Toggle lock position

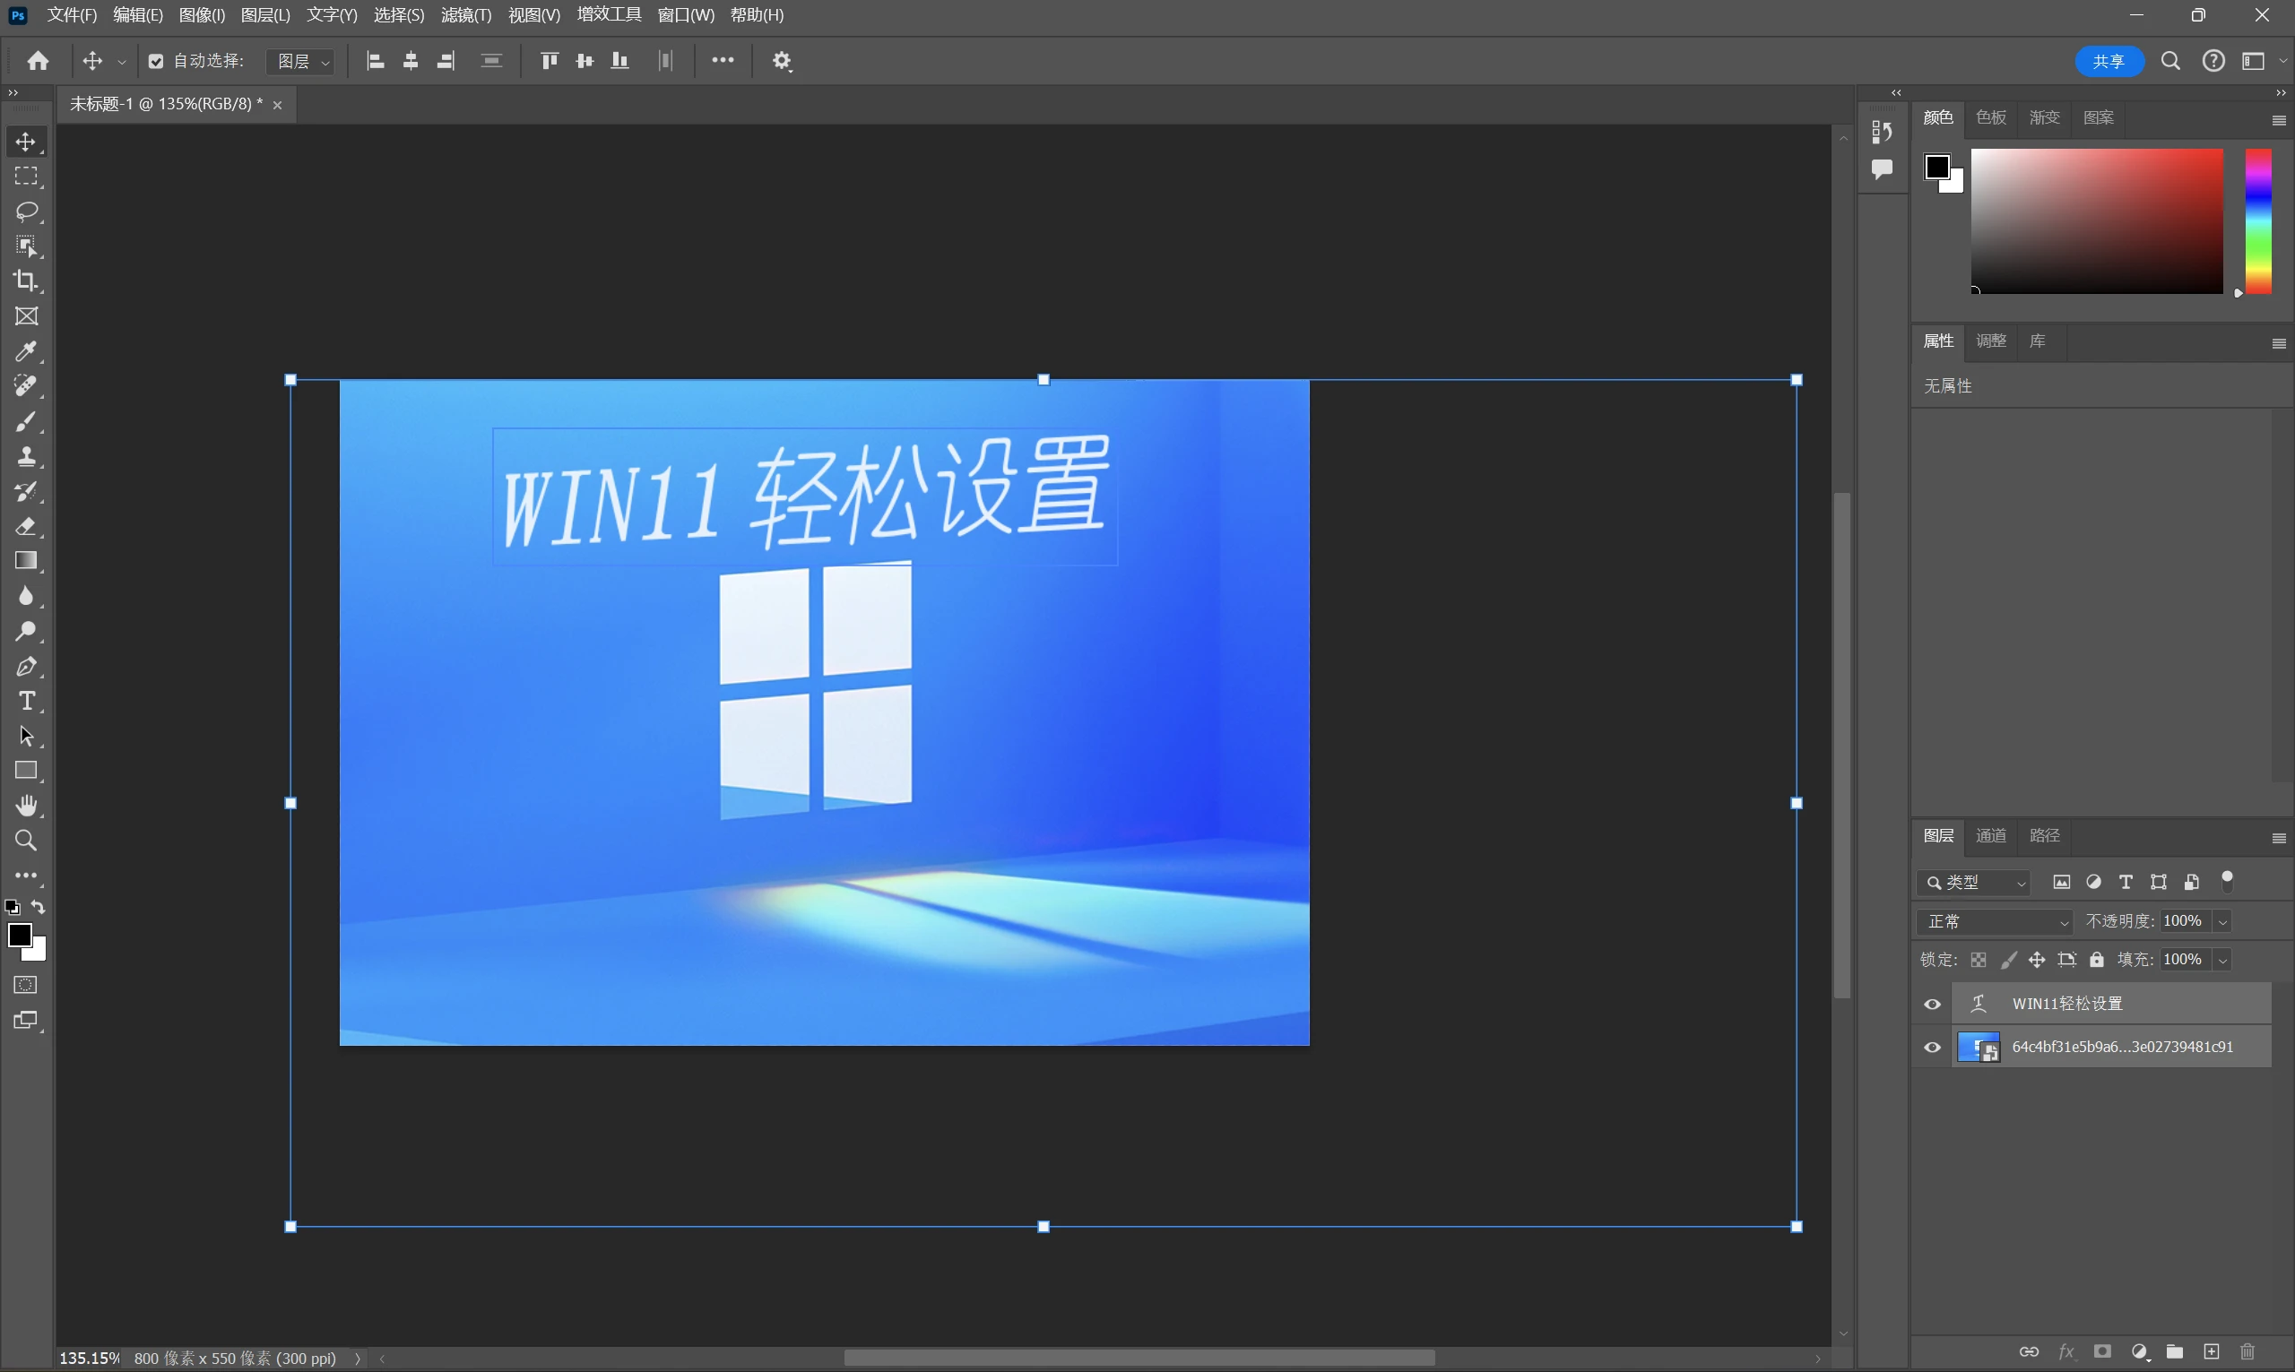click(2036, 960)
